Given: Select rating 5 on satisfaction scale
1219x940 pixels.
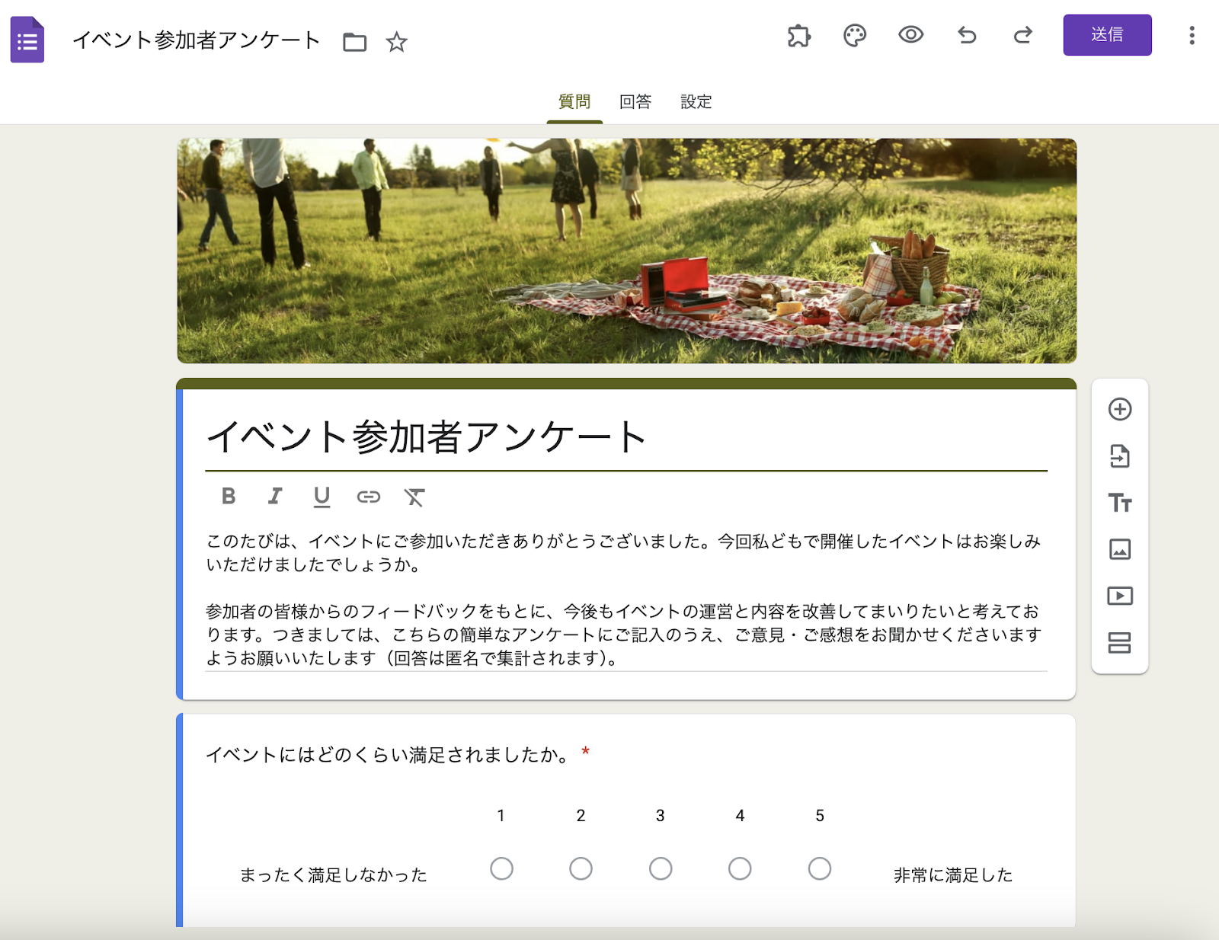Looking at the screenshot, I should click(x=818, y=868).
